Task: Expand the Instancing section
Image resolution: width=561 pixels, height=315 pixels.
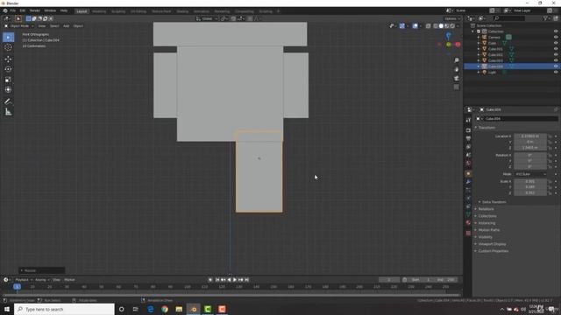Action: 486,223
